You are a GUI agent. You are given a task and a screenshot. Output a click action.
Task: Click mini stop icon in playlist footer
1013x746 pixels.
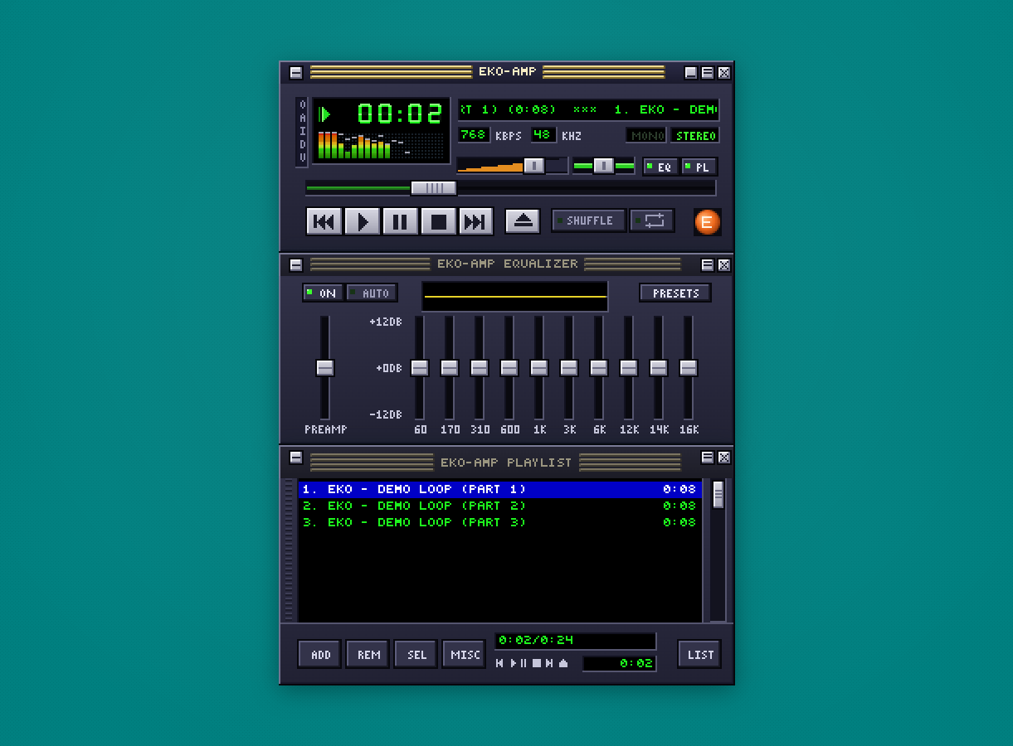[x=537, y=663]
